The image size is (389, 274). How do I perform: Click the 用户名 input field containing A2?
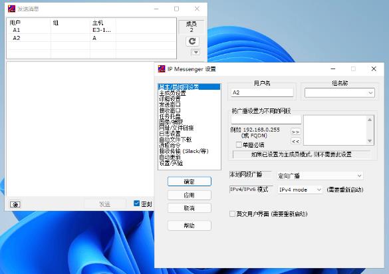tap(262, 92)
